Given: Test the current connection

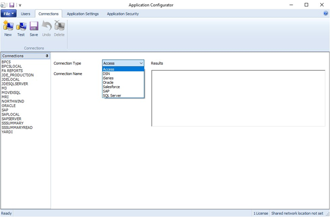Looking at the screenshot, I should (21, 28).
